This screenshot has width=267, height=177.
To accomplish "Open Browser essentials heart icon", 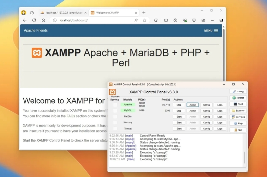I will point(185,20).
